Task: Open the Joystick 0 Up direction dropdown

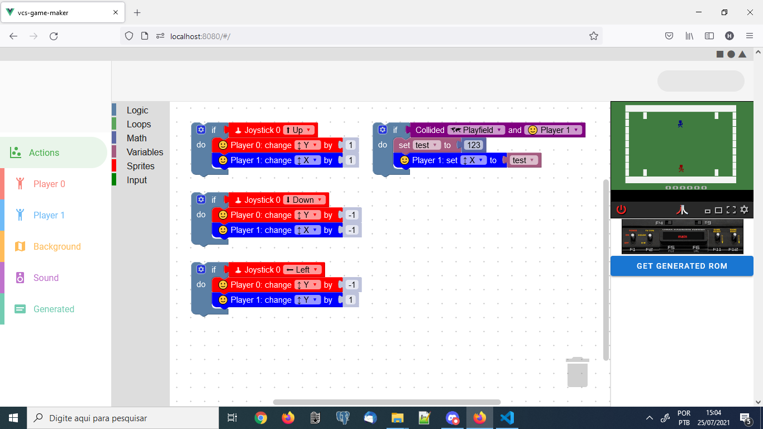Action: click(x=299, y=130)
